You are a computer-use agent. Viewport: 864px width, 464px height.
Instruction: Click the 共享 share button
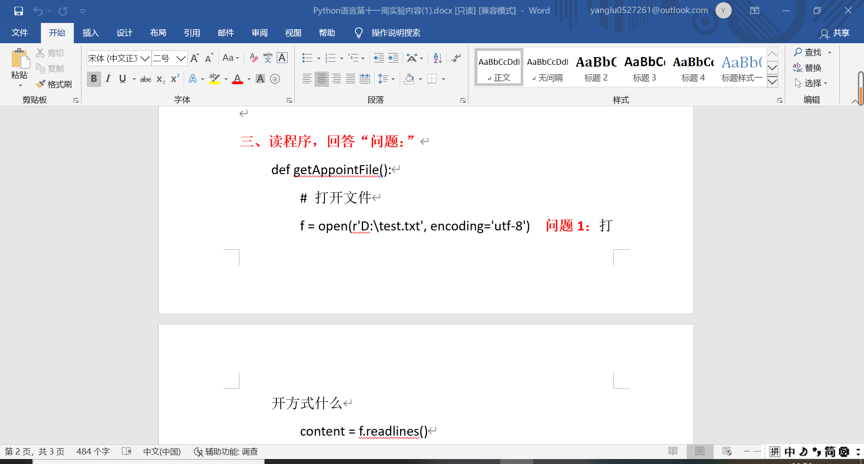pos(835,33)
